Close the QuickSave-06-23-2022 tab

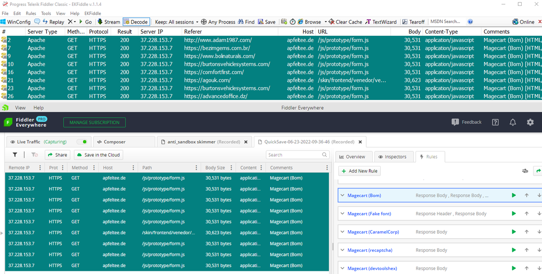coord(360,142)
